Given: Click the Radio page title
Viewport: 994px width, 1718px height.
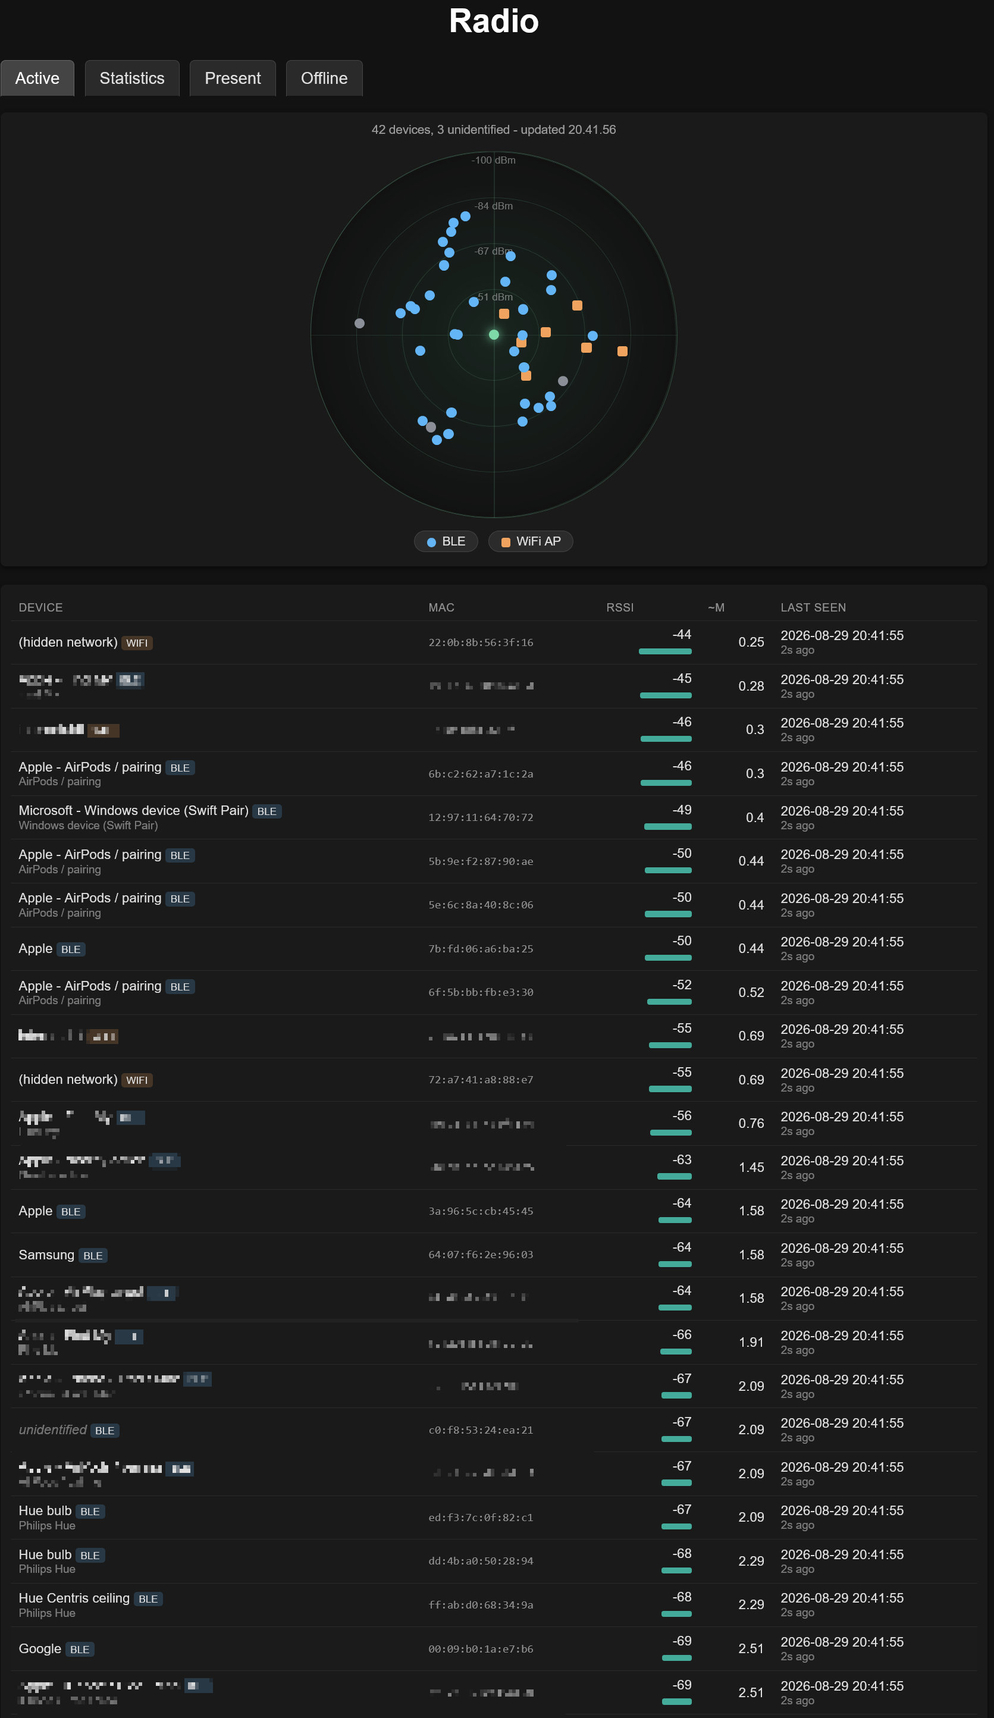Looking at the screenshot, I should tap(494, 21).
